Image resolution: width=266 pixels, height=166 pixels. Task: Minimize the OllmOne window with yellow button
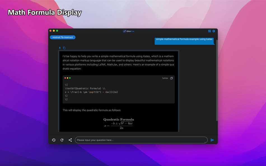(x=54, y=31)
